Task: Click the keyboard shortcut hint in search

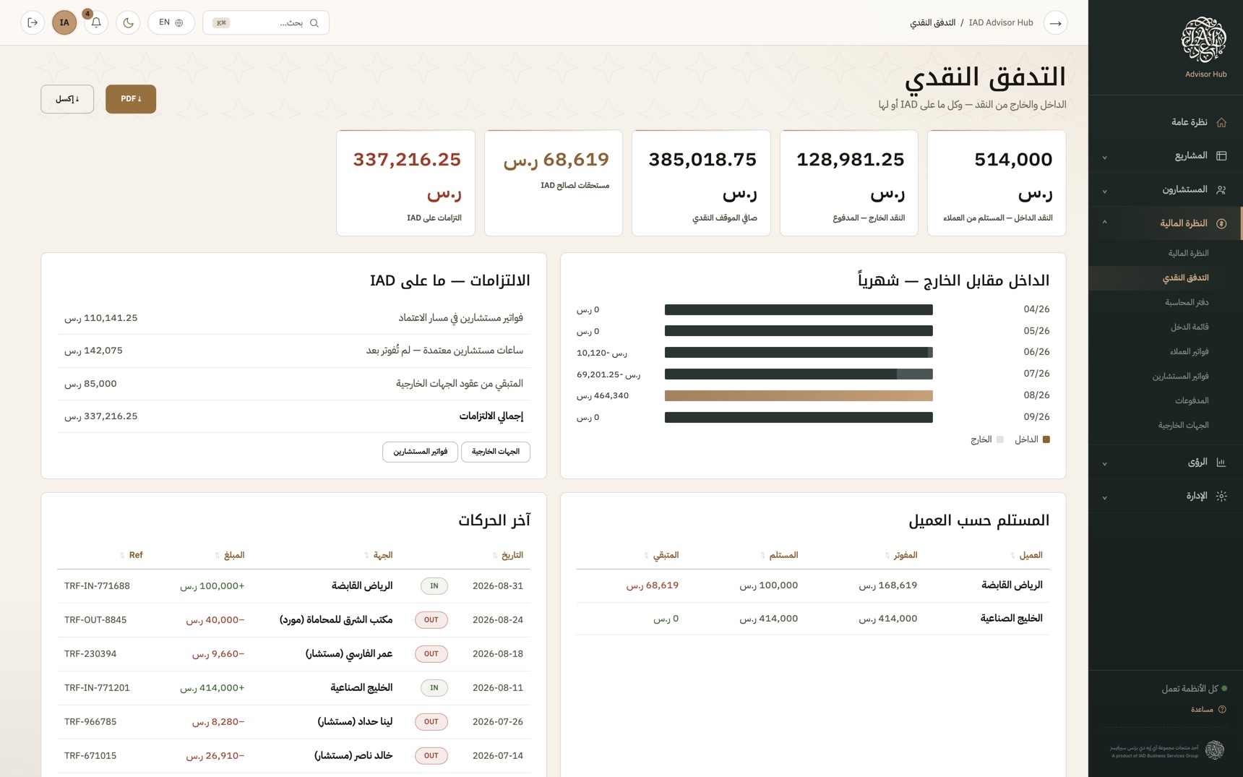Action: (x=221, y=23)
